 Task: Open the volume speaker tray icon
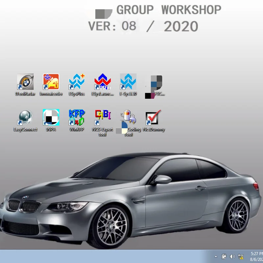click(232, 256)
